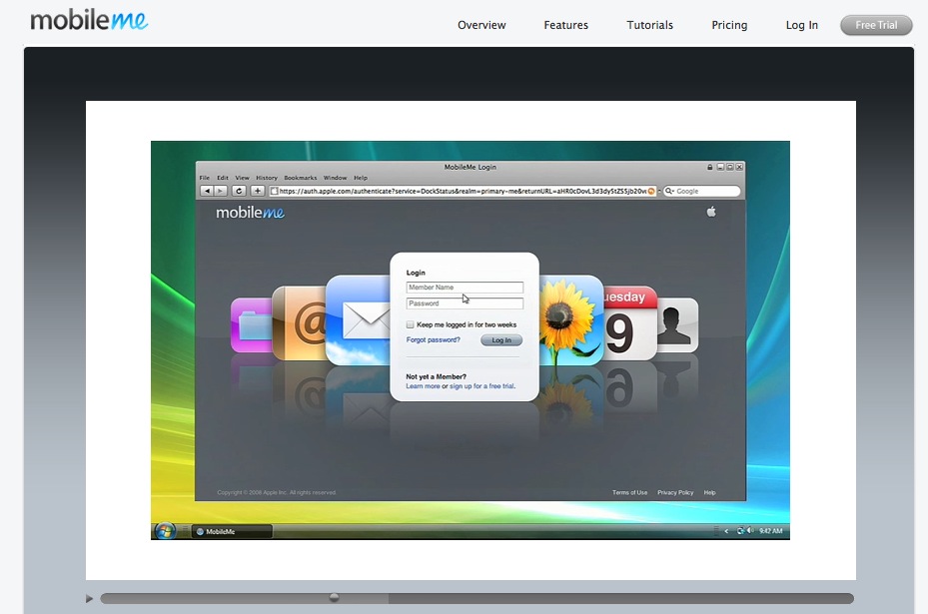Click the Forgot password? link
Screen dimensions: 928x614
(x=433, y=339)
